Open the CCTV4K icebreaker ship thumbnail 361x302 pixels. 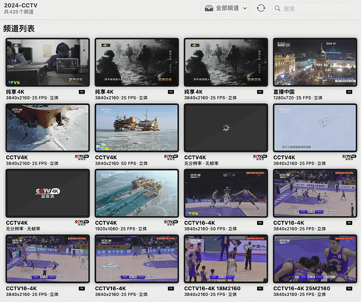pos(48,128)
